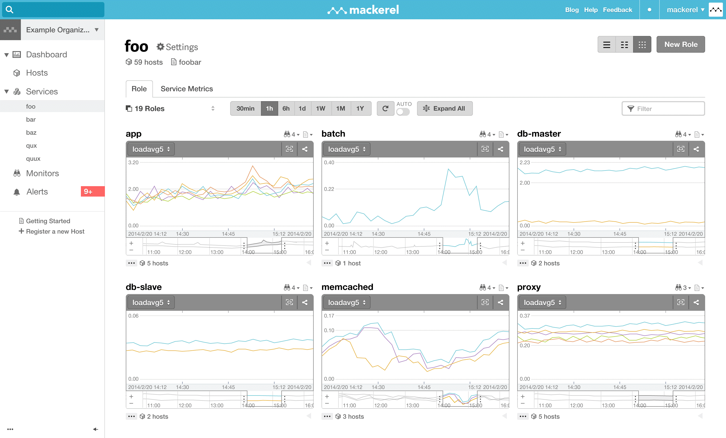Open the monitors dropdown for db-master

tap(683, 134)
